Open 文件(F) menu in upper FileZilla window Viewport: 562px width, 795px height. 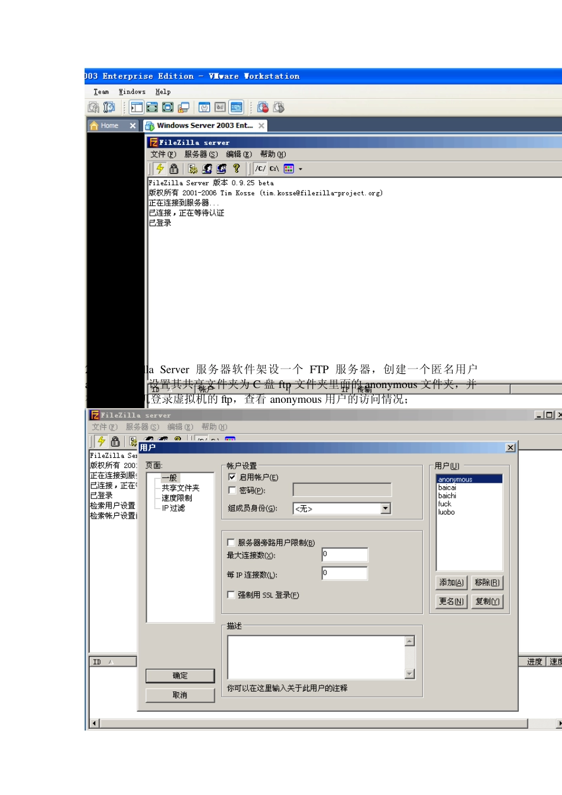[163, 154]
